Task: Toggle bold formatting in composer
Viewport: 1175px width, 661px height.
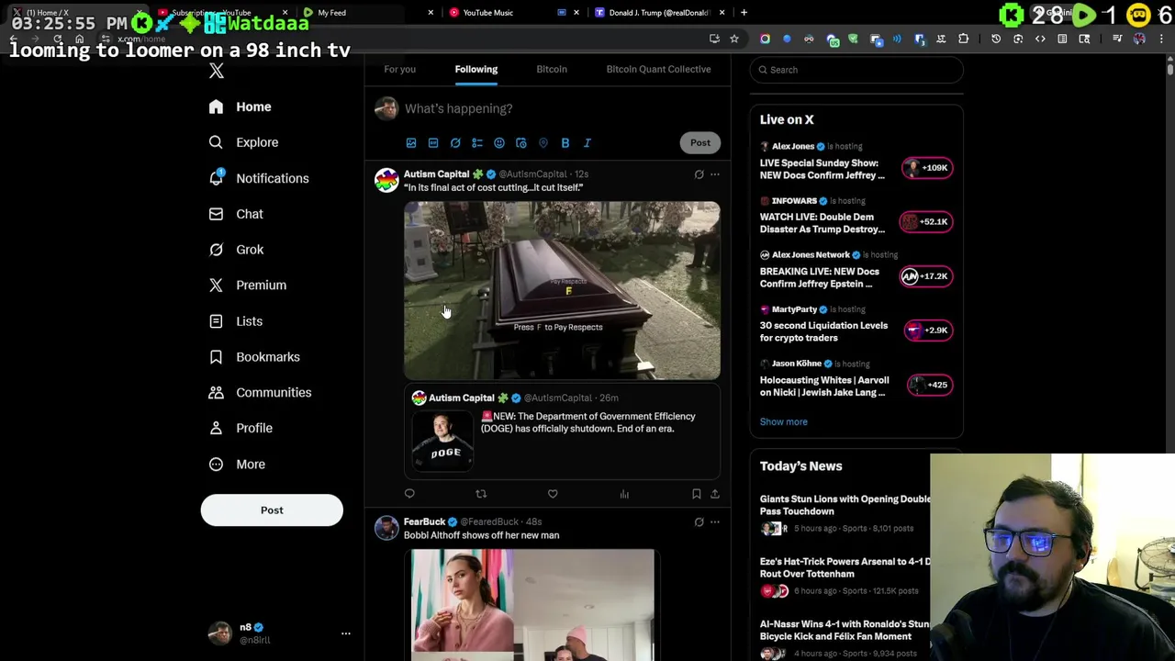Action: 565,143
